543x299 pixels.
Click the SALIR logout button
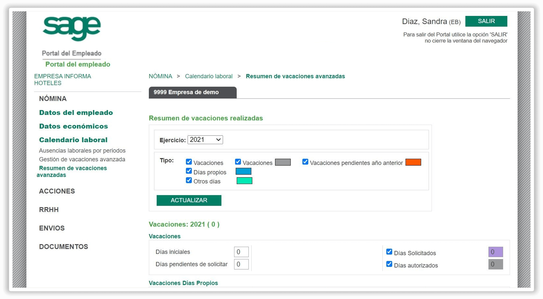pos(486,21)
